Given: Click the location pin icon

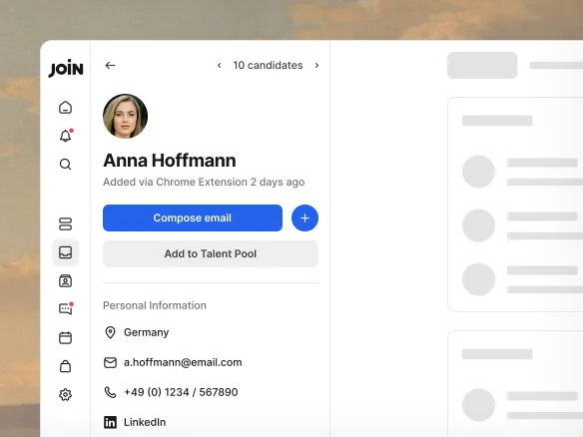Looking at the screenshot, I should (x=110, y=332).
